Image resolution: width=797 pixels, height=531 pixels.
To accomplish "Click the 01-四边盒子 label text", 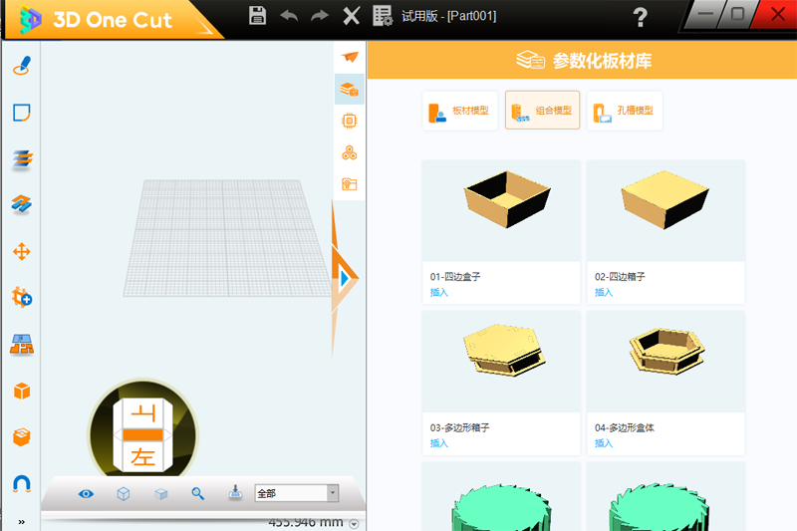I will [x=455, y=277].
